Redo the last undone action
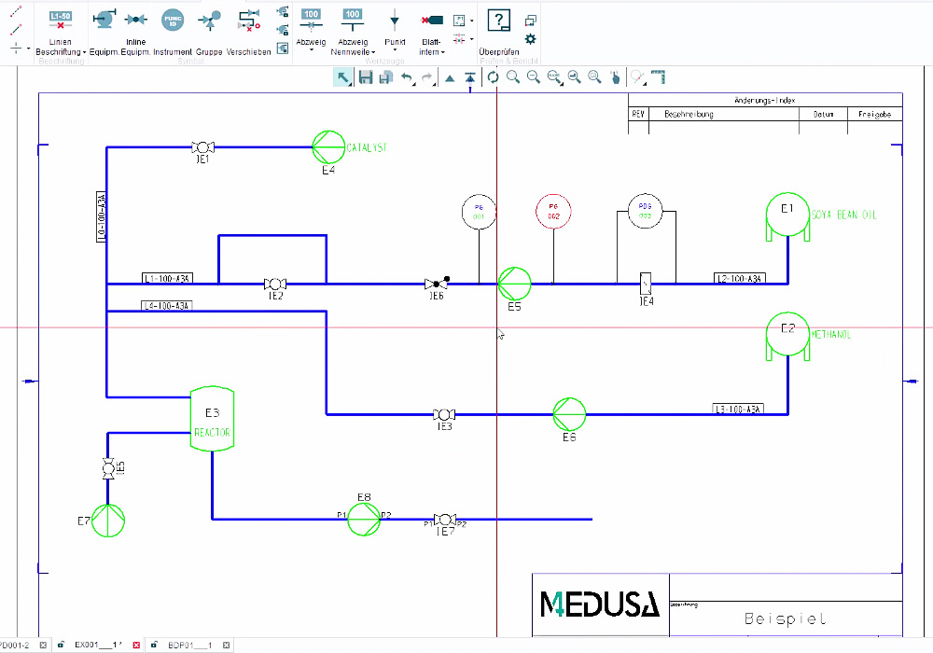933x653 pixels. (x=427, y=77)
